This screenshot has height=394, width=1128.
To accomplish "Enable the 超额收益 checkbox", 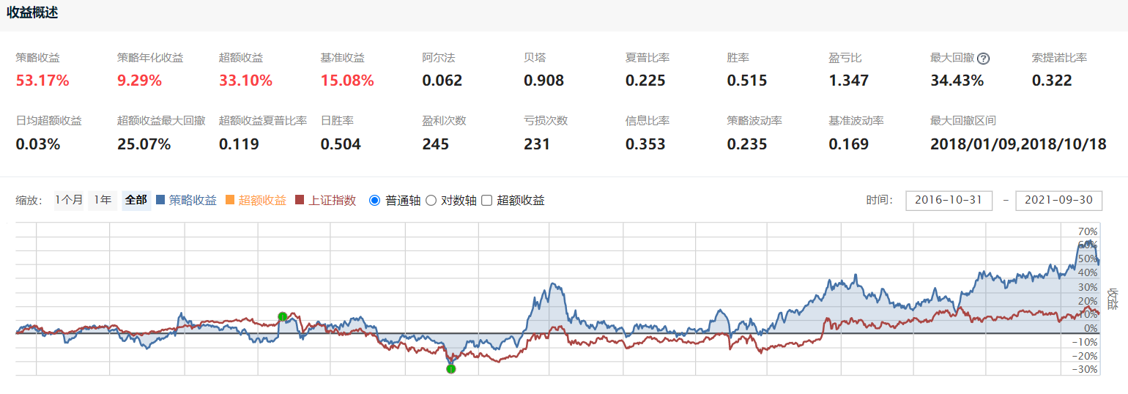I will tap(486, 200).
